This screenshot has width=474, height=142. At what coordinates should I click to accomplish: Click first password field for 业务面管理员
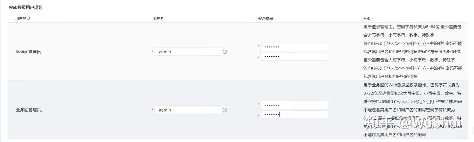[x=294, y=105]
